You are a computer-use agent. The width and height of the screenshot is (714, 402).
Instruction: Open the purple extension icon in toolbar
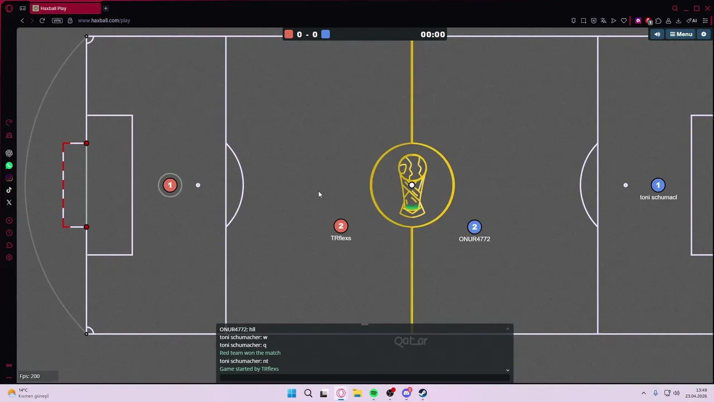click(x=638, y=21)
